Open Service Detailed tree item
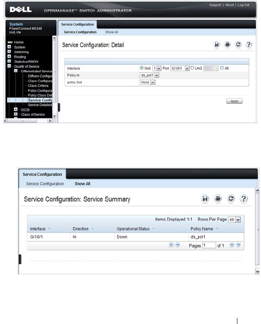 tap(40, 105)
